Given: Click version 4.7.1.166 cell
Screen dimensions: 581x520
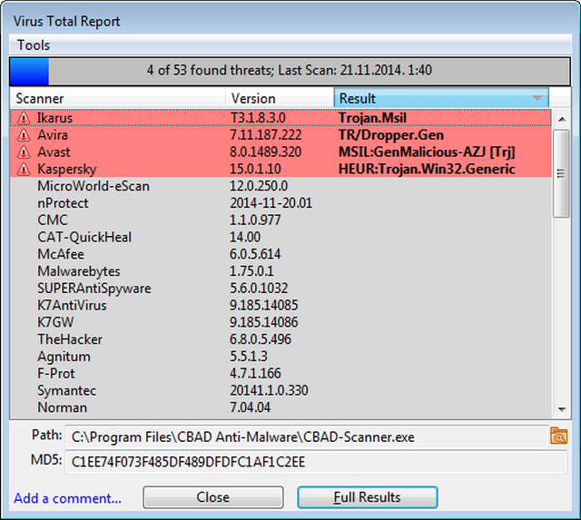Looking at the screenshot, I should [255, 373].
